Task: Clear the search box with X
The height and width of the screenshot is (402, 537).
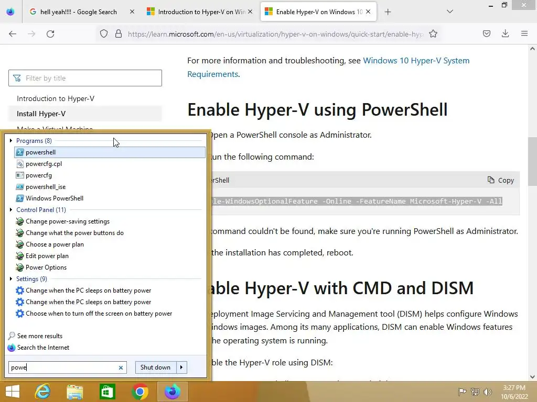Action: tap(121, 368)
